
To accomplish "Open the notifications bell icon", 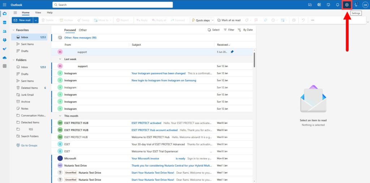I will point(337,5).
